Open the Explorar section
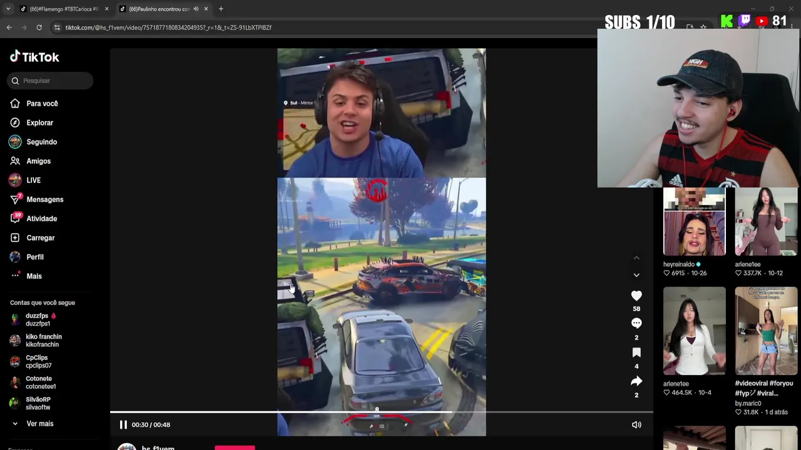Screen dimensions: 801x450 (x=39, y=123)
